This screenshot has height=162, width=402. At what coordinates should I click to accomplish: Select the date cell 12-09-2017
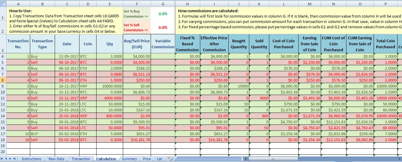pyautogui.click(x=67, y=56)
